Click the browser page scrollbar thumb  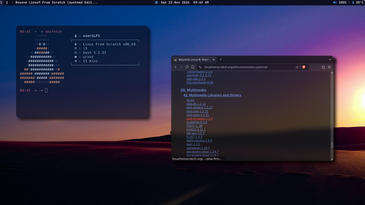coord(332,145)
